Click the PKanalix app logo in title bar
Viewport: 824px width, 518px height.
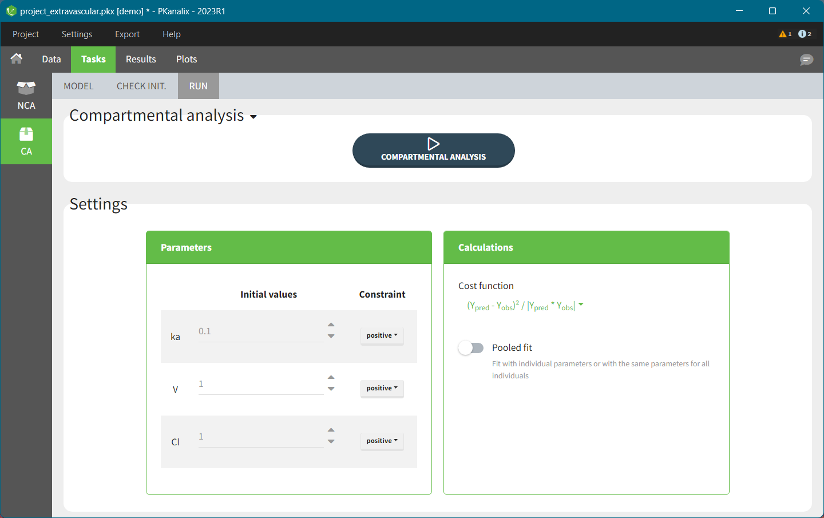[x=11, y=11]
